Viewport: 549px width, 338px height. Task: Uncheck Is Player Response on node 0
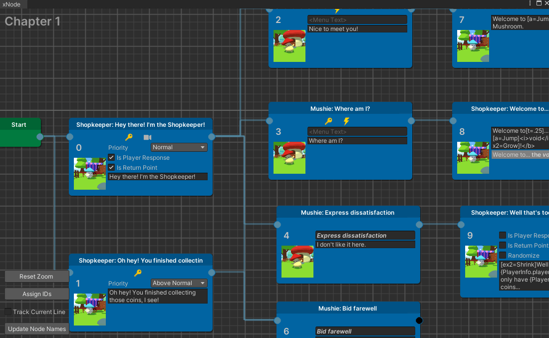[x=111, y=157]
